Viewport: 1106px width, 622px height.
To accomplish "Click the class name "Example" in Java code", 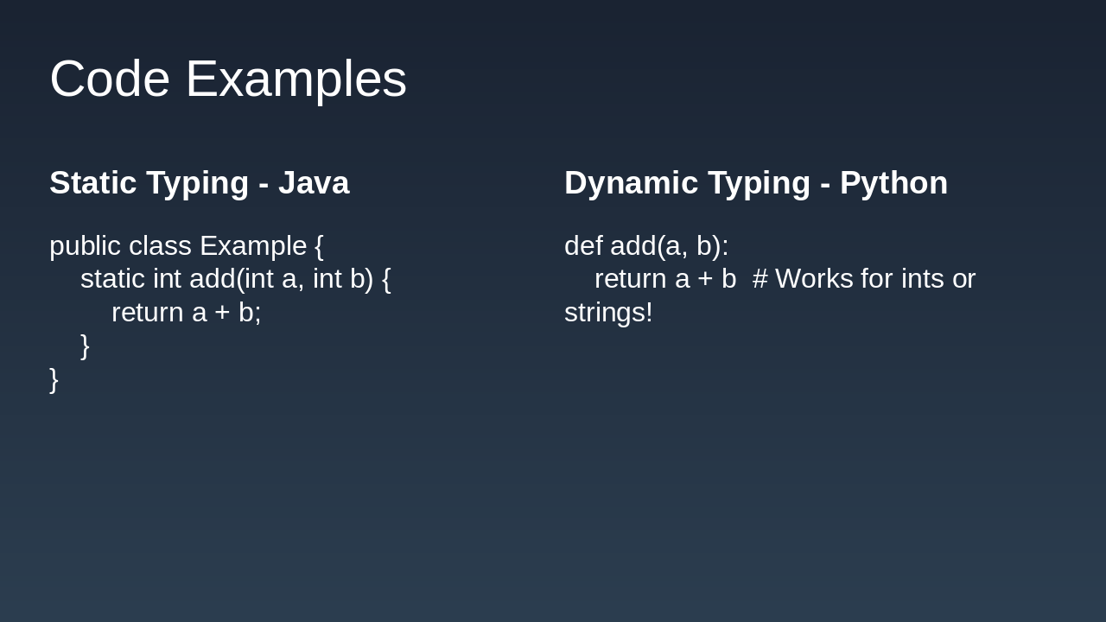I will pos(253,246).
